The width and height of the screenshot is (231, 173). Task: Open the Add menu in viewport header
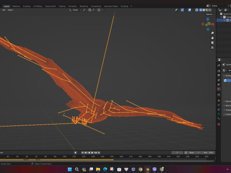[4, 10]
